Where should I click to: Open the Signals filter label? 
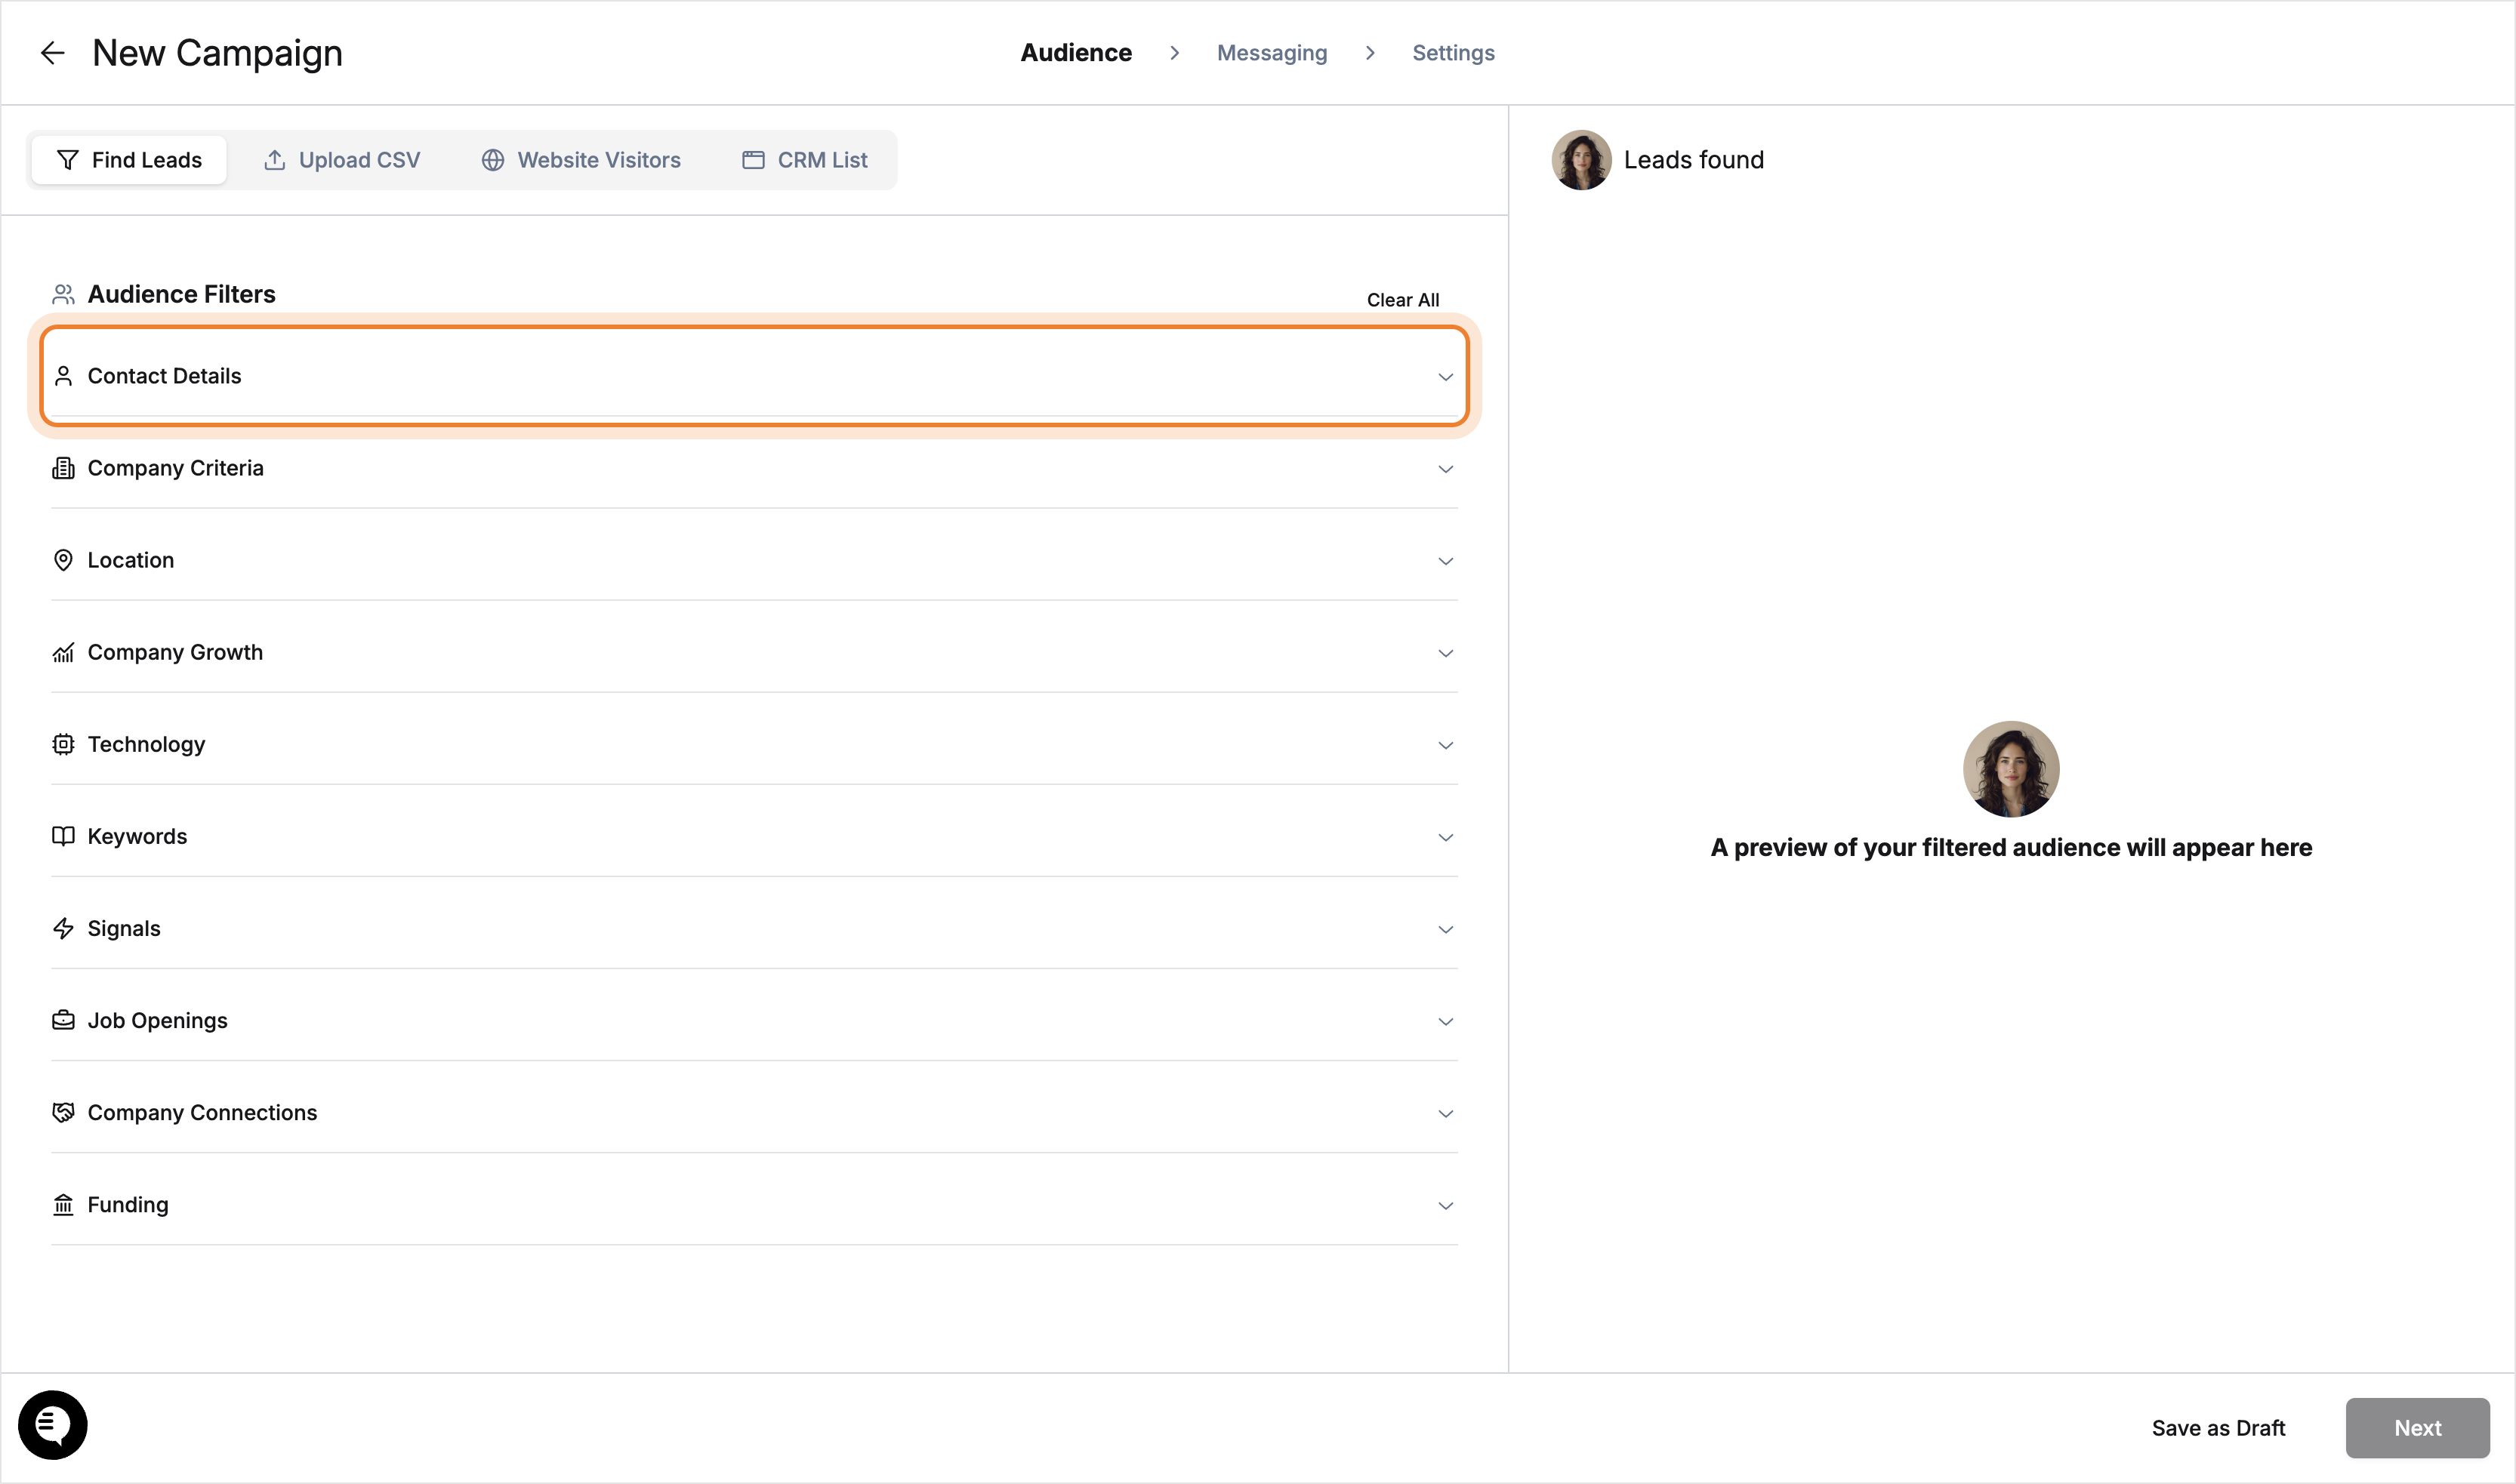[123, 928]
